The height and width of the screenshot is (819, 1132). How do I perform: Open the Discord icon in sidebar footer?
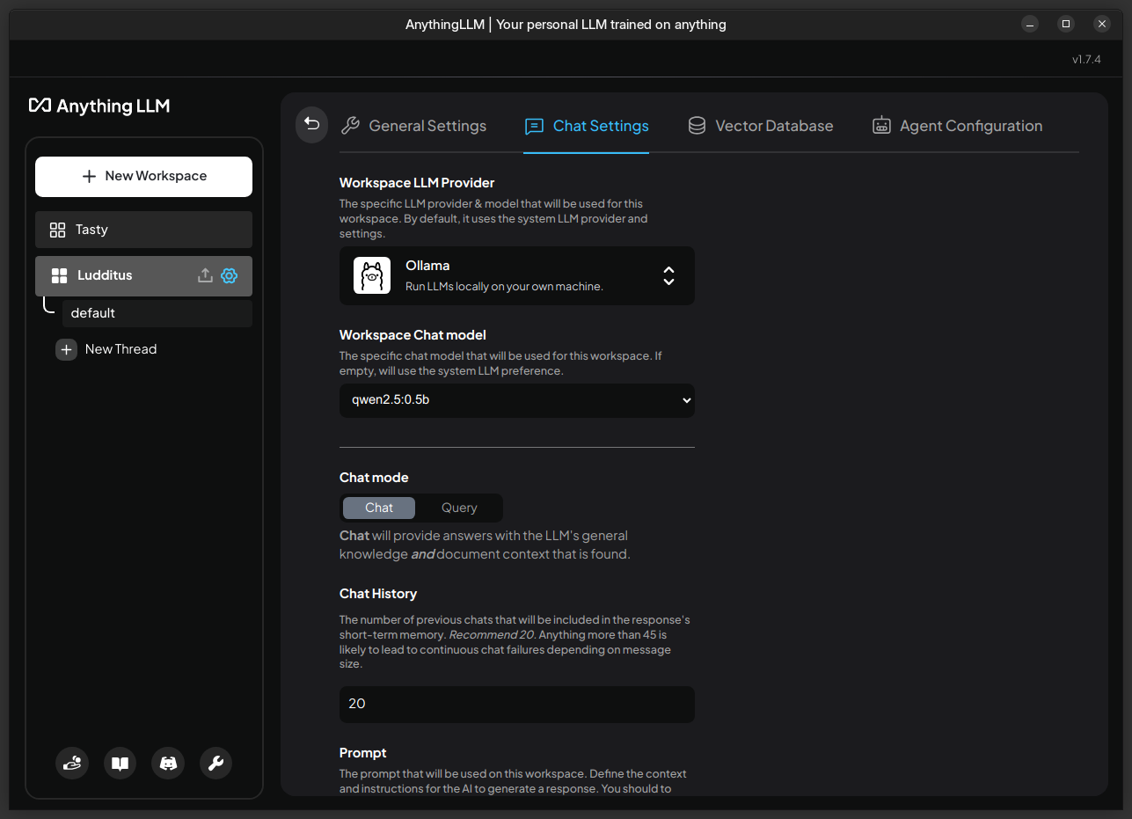click(x=168, y=763)
